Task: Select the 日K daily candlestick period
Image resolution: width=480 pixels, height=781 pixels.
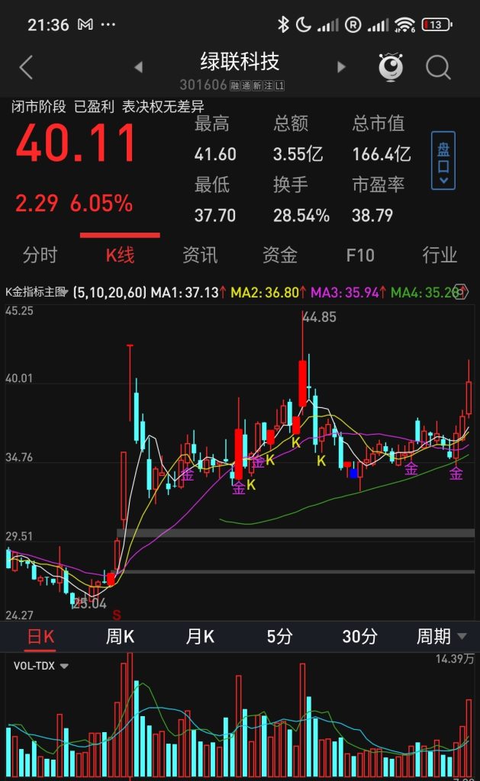Action: pos(40,636)
